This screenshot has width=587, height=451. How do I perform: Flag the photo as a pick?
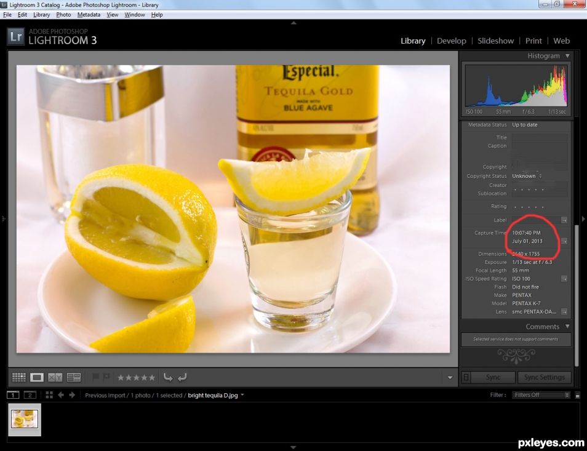(x=96, y=377)
